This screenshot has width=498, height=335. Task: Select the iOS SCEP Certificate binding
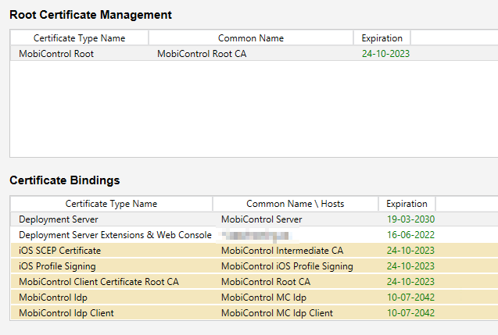pyautogui.click(x=60, y=251)
